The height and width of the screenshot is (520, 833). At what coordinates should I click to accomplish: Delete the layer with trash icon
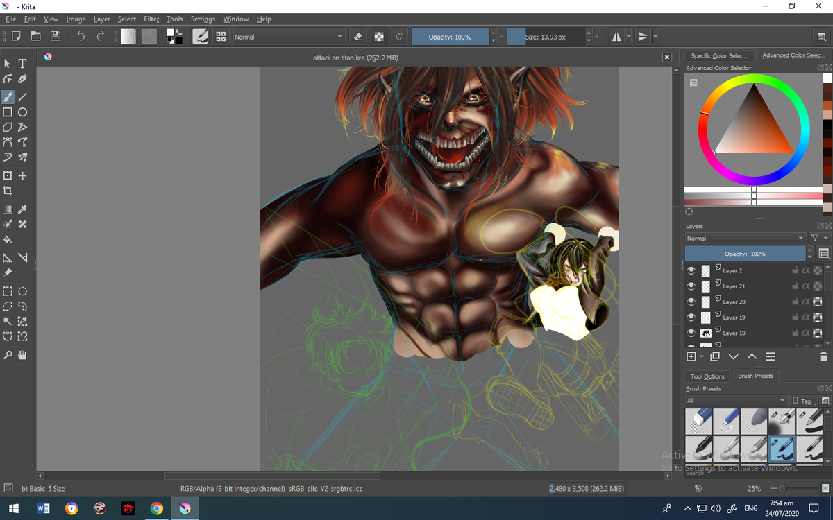[823, 356]
